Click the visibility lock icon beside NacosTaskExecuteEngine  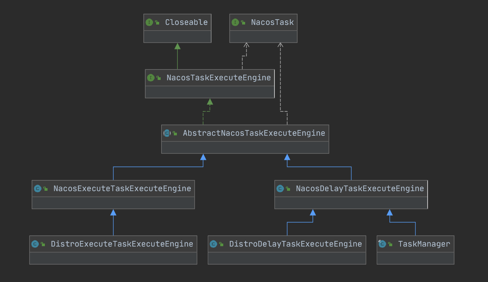[159, 78]
